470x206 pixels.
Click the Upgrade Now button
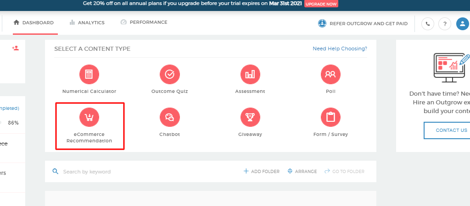321,4
